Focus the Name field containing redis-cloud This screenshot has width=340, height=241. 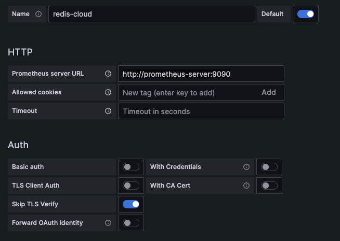coord(151,14)
